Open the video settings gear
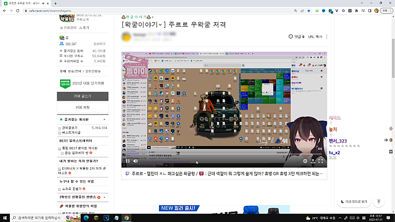The image size is (395, 222). pyautogui.click(x=305, y=161)
